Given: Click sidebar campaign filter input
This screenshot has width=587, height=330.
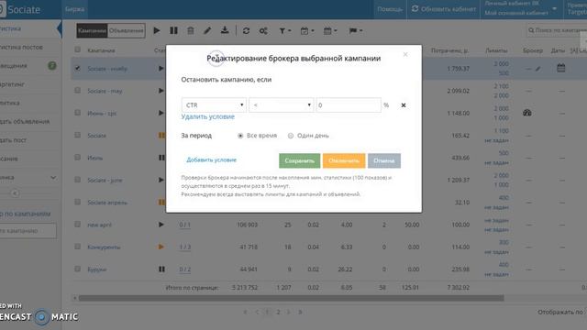Looking at the screenshot, I should point(28,231).
